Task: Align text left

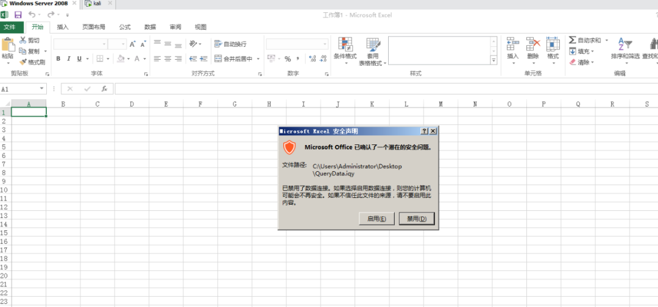Action: 157,58
